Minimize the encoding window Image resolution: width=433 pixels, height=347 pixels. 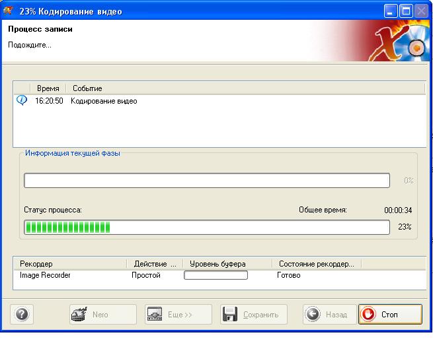tap(390, 12)
